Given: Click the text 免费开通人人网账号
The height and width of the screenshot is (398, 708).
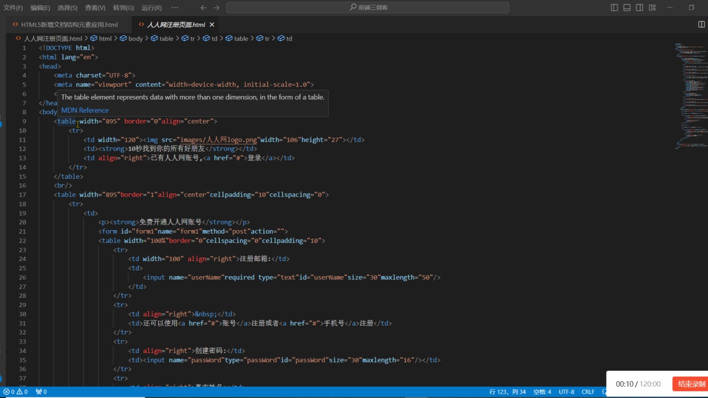Looking at the screenshot, I should [170, 222].
